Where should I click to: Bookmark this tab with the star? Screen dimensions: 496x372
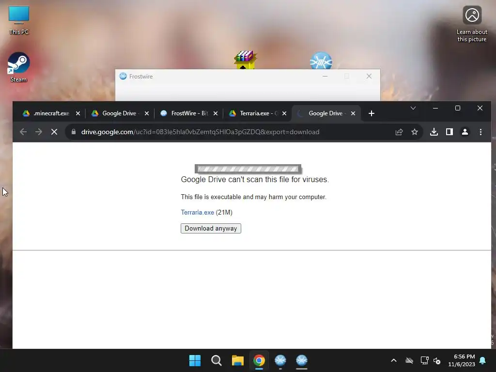(415, 132)
